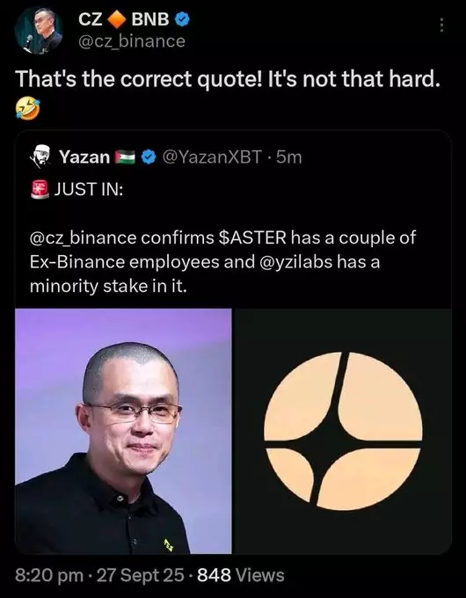Click the laughing emoji in tweet

click(x=27, y=108)
